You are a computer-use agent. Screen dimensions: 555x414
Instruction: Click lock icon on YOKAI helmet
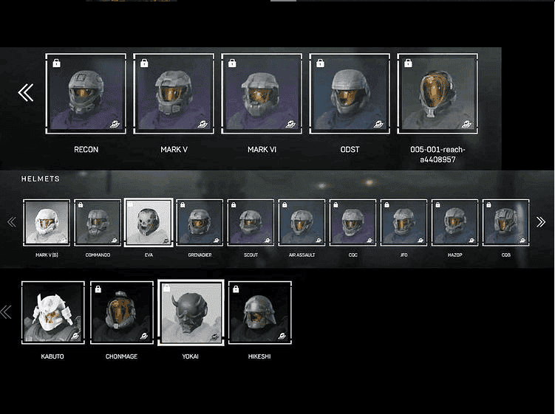coord(167,289)
